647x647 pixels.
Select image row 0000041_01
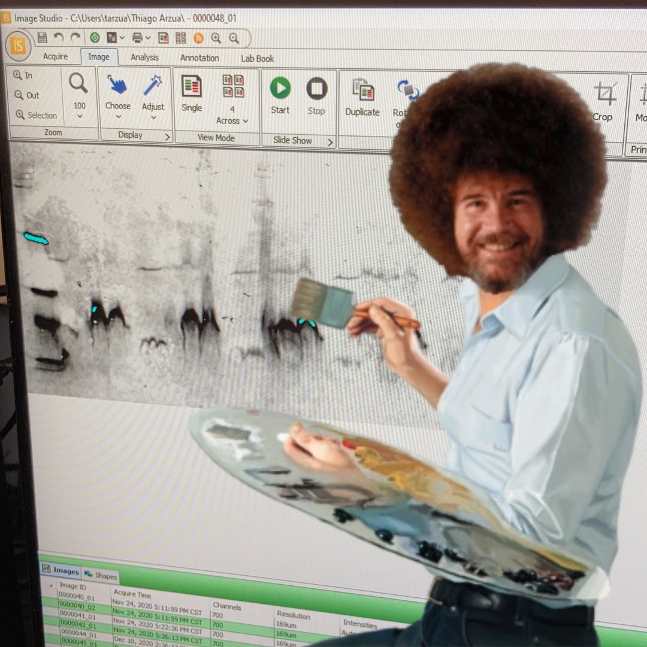pyautogui.click(x=77, y=616)
